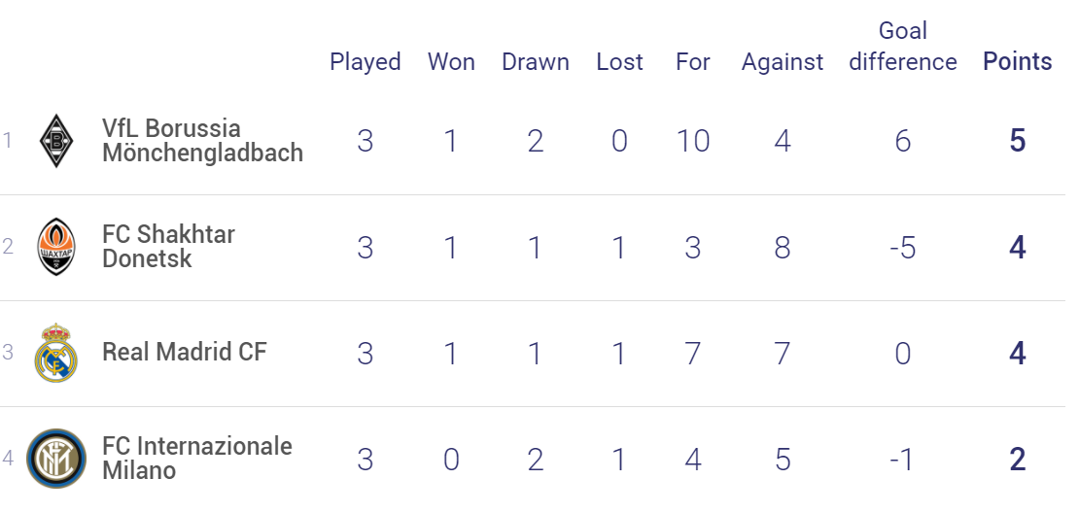The height and width of the screenshot is (513, 1080).
Task: Click the Against column header
Action: click(x=782, y=62)
